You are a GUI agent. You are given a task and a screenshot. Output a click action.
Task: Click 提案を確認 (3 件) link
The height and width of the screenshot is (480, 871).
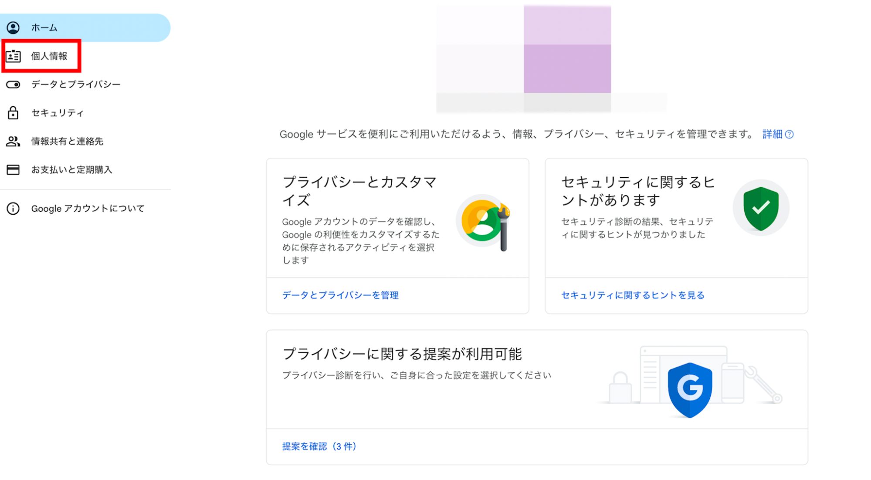point(319,446)
